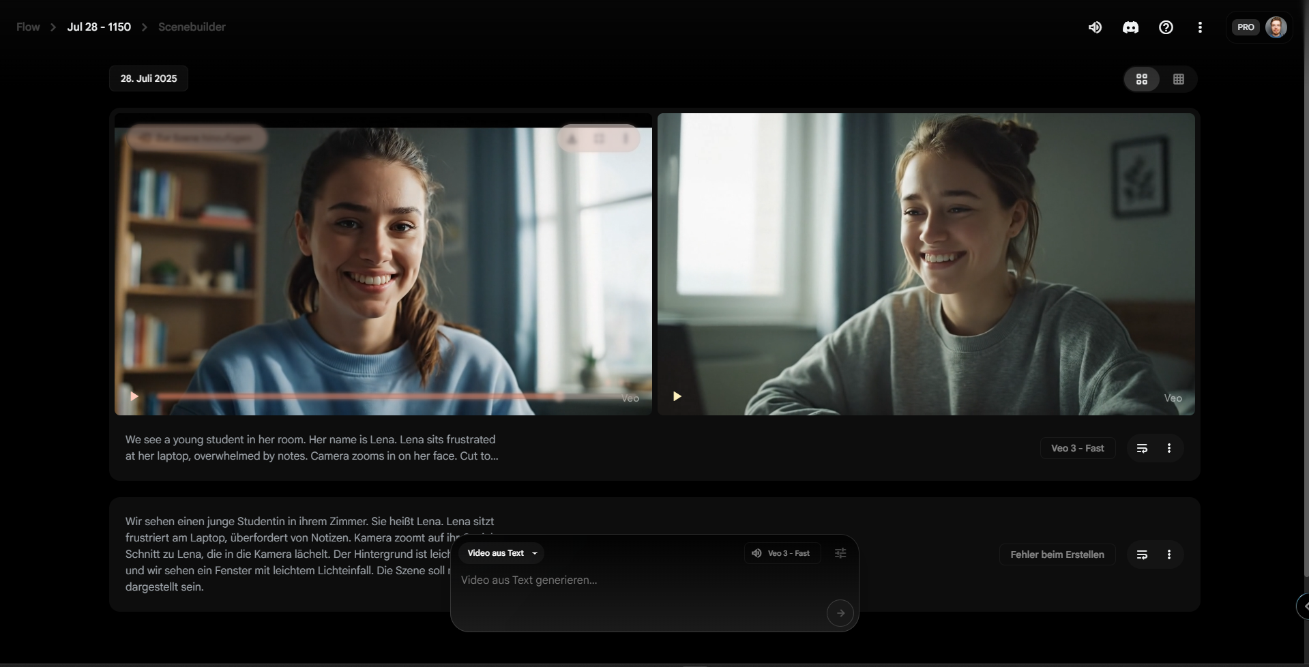The width and height of the screenshot is (1309, 667).
Task: Click the 28. Juli 2025 date chip
Action: 149,78
